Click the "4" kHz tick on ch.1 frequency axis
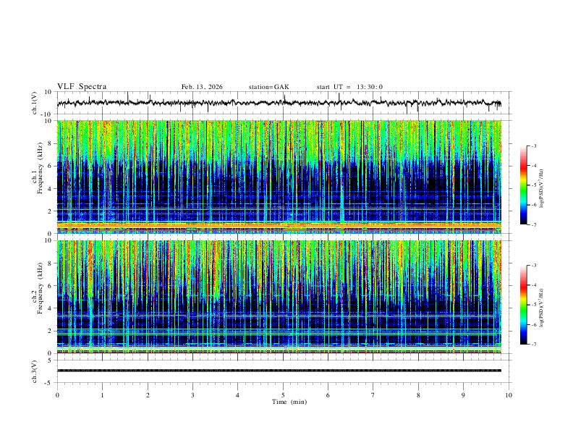 51,189
